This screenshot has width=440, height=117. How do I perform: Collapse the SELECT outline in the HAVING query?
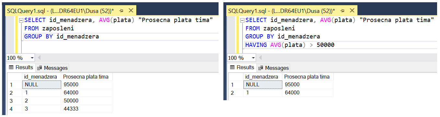pyautogui.click(x=242, y=20)
